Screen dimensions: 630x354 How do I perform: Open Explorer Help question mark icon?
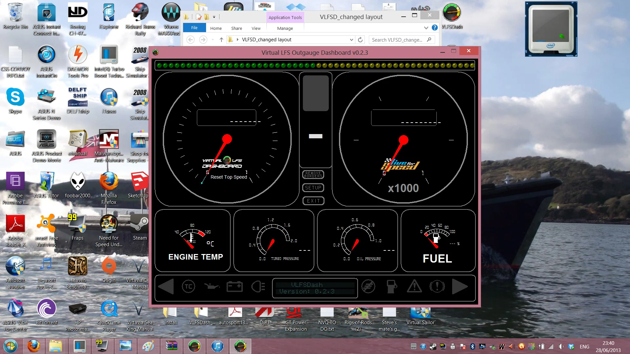tap(435, 28)
